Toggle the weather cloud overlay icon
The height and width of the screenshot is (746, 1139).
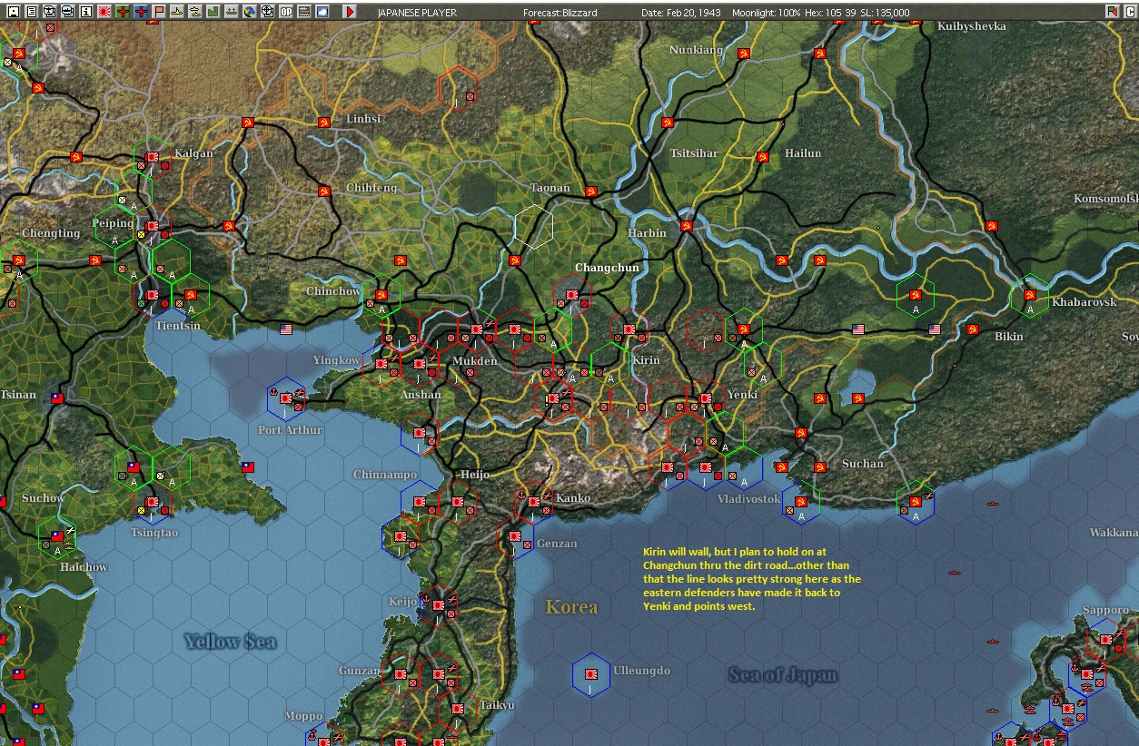pyautogui.click(x=322, y=12)
